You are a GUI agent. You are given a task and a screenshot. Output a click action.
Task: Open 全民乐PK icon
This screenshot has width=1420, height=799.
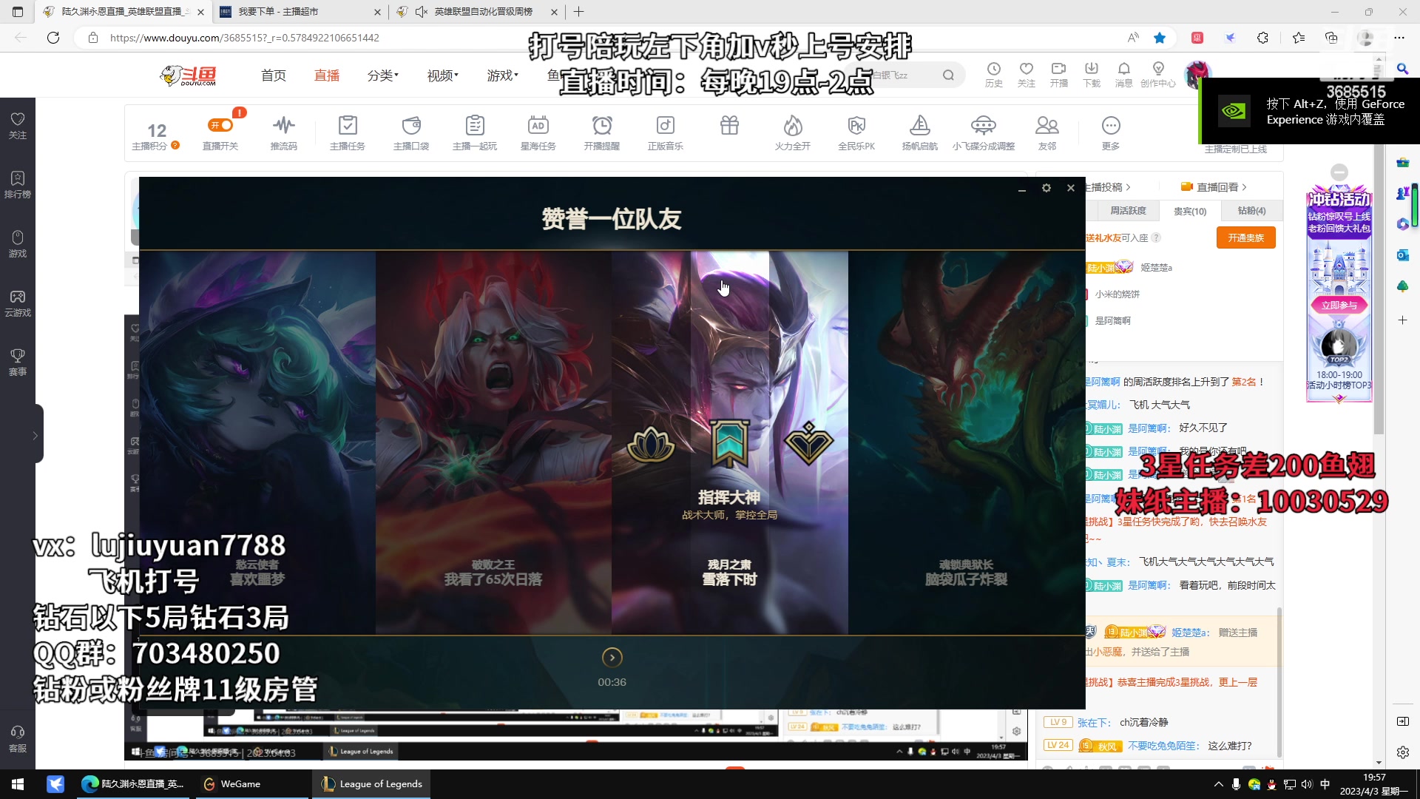pyautogui.click(x=856, y=126)
